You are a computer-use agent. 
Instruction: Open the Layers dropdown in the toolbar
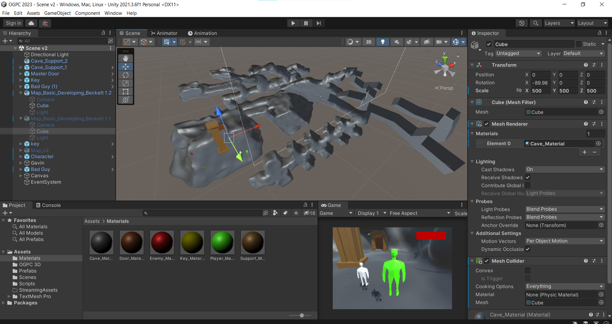tap(558, 23)
